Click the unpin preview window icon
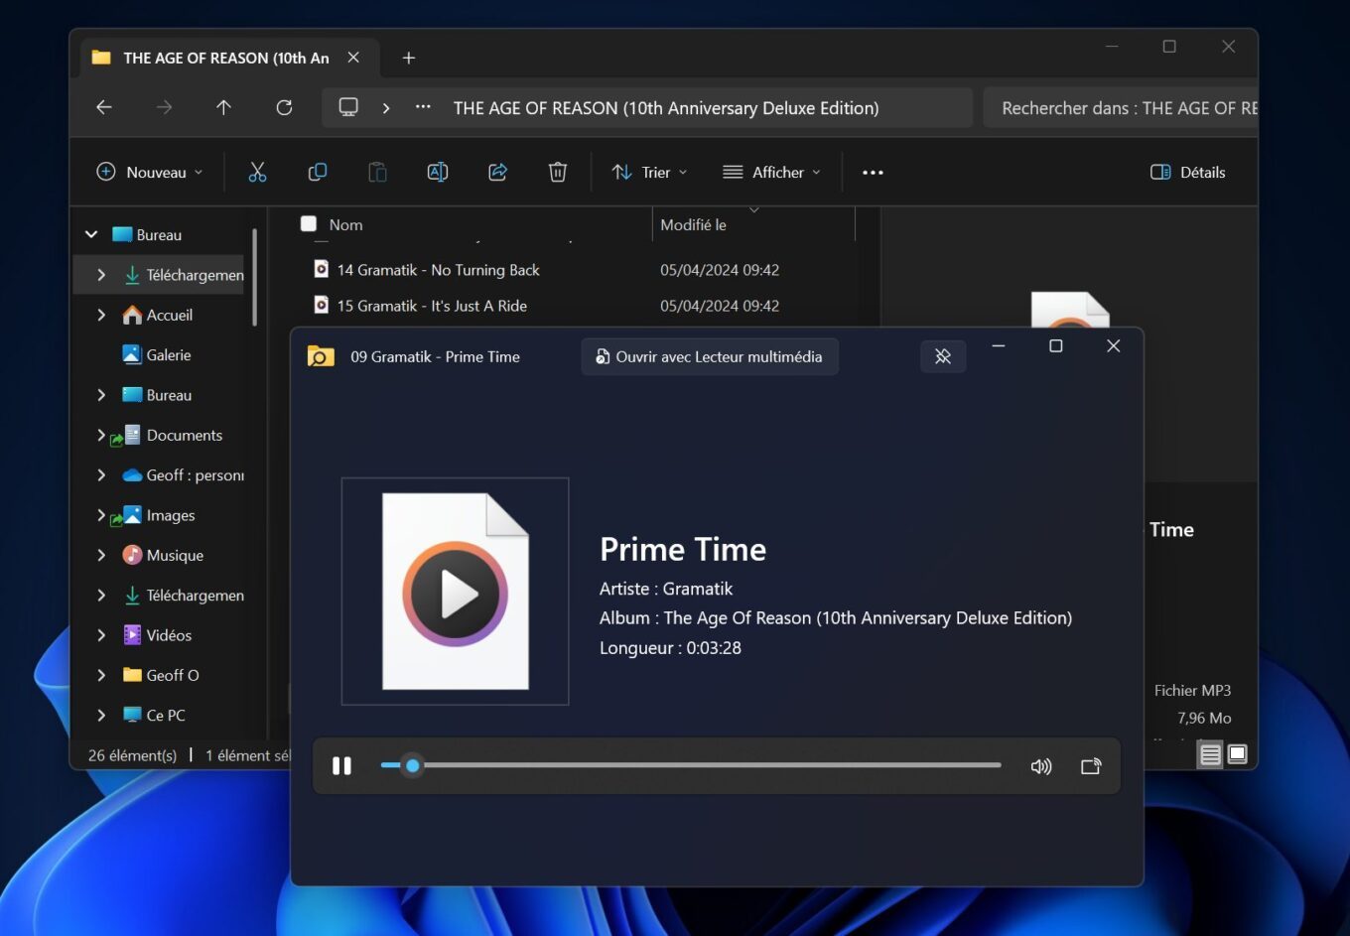The image size is (1350, 936). pos(943,356)
